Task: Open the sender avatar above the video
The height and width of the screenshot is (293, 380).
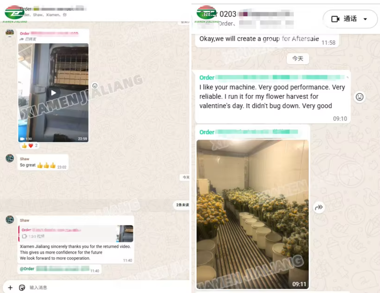Action: (10, 33)
